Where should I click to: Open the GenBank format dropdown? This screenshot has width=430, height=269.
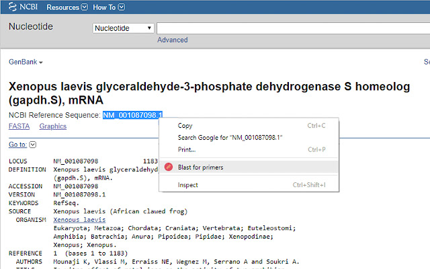(26, 62)
